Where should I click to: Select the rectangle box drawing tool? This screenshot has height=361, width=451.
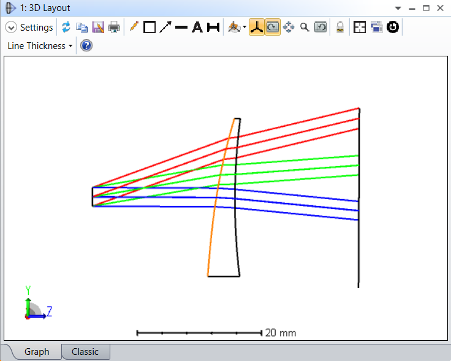pos(150,28)
